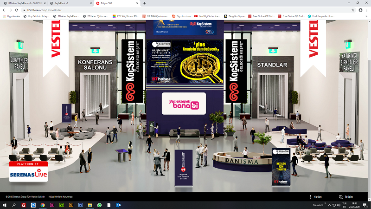The width and height of the screenshot is (371, 209).
Task: Open the GIF MP4 Çevirme bookmark
Action: (x=155, y=16)
